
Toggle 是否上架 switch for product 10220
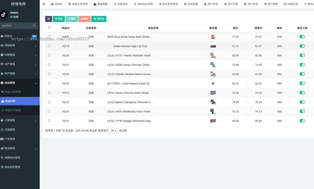302,37
